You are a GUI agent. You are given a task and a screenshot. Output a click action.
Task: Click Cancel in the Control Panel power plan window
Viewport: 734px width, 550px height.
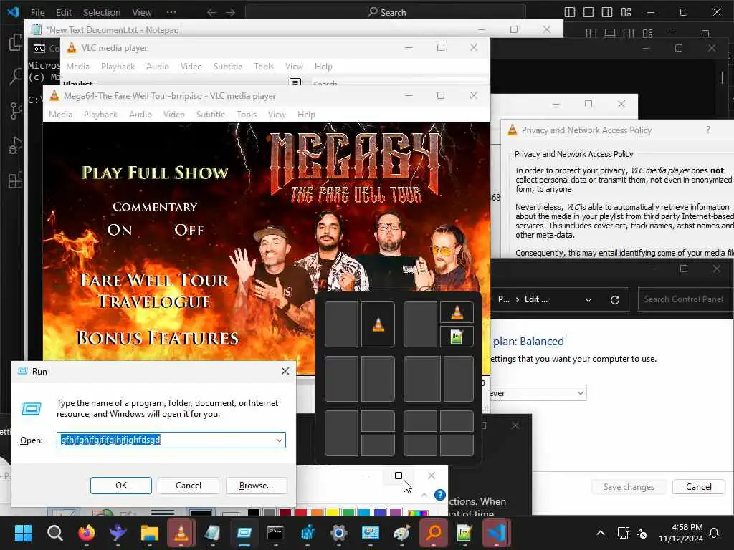[698, 487]
